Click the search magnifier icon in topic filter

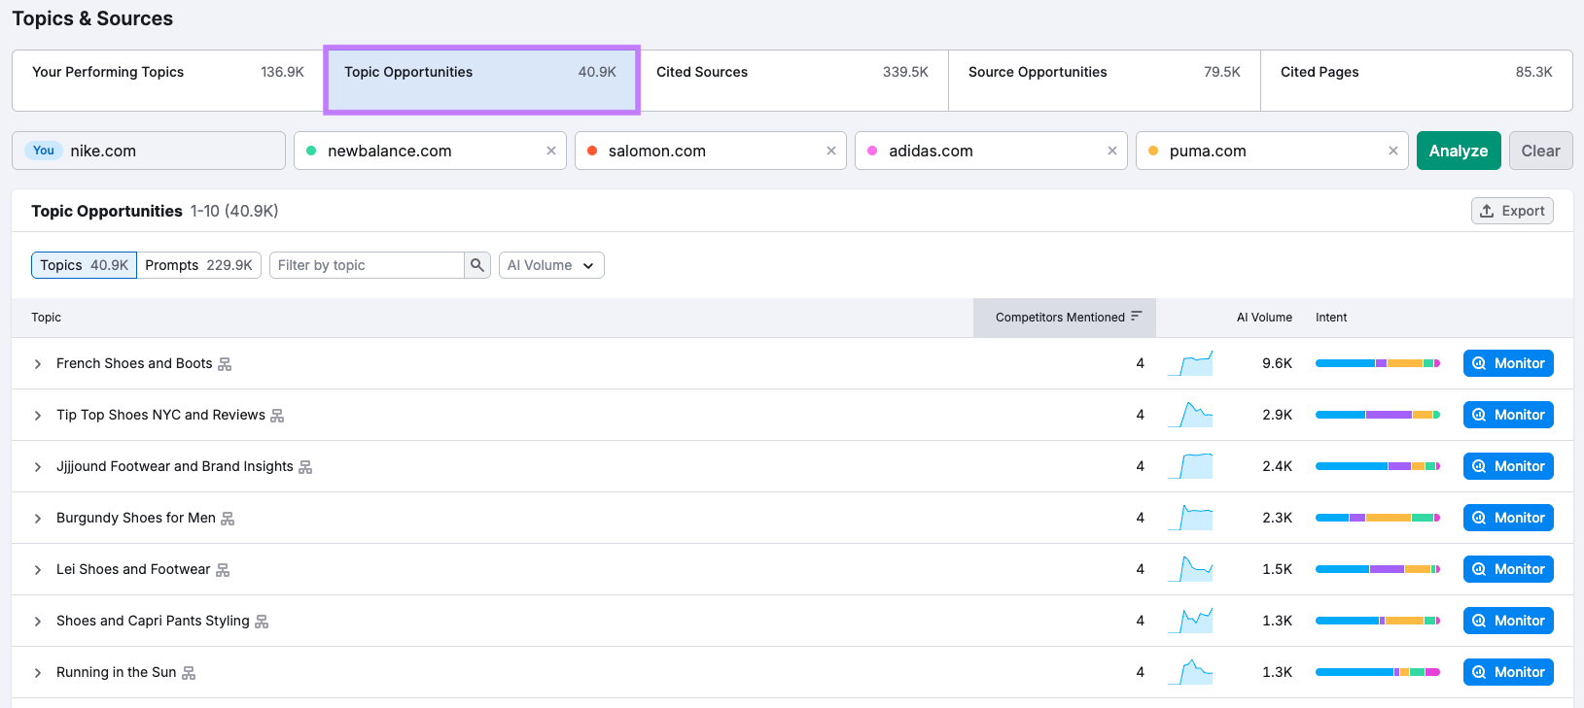[477, 265]
